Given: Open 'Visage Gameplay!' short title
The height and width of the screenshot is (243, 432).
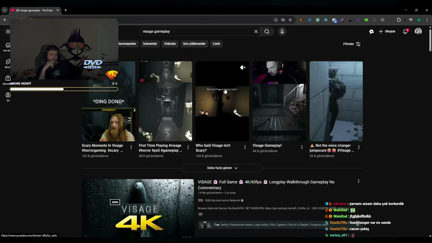Looking at the screenshot, I should (x=267, y=145).
